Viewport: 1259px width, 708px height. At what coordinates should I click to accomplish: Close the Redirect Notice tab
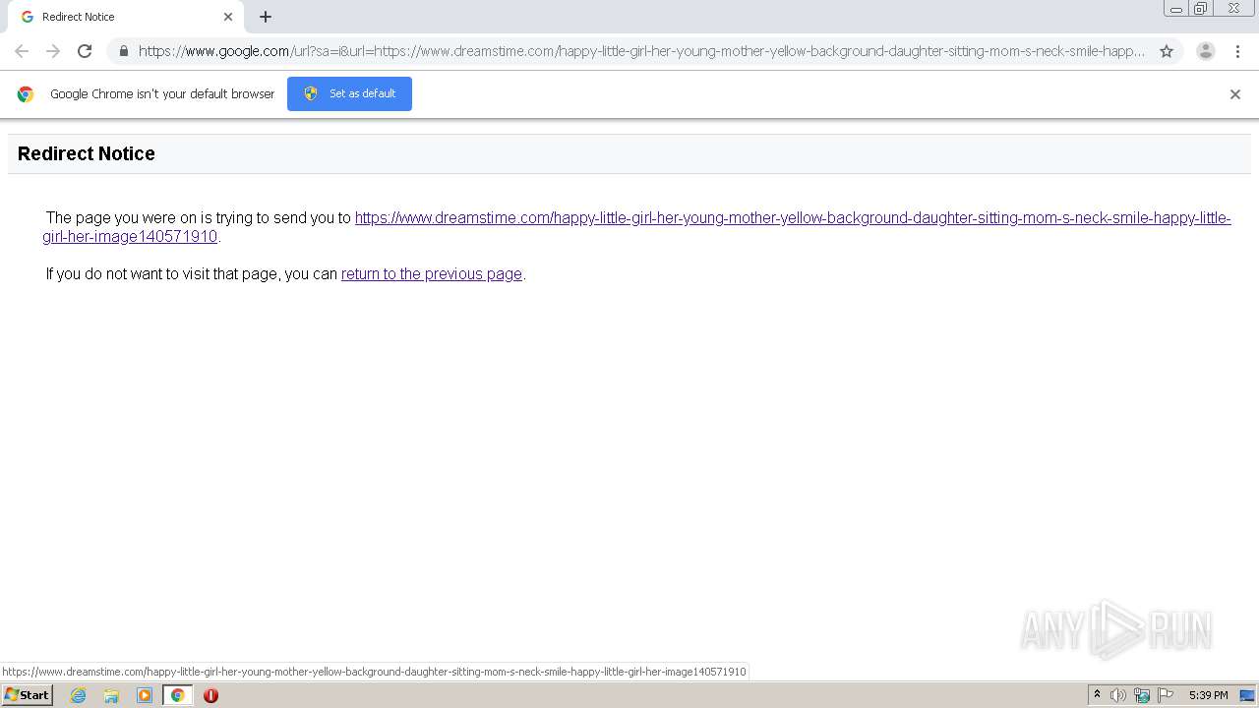click(228, 17)
